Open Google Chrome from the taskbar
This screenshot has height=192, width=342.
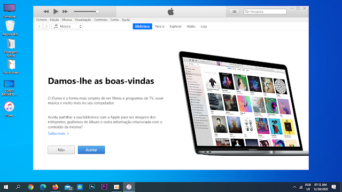[31, 187]
